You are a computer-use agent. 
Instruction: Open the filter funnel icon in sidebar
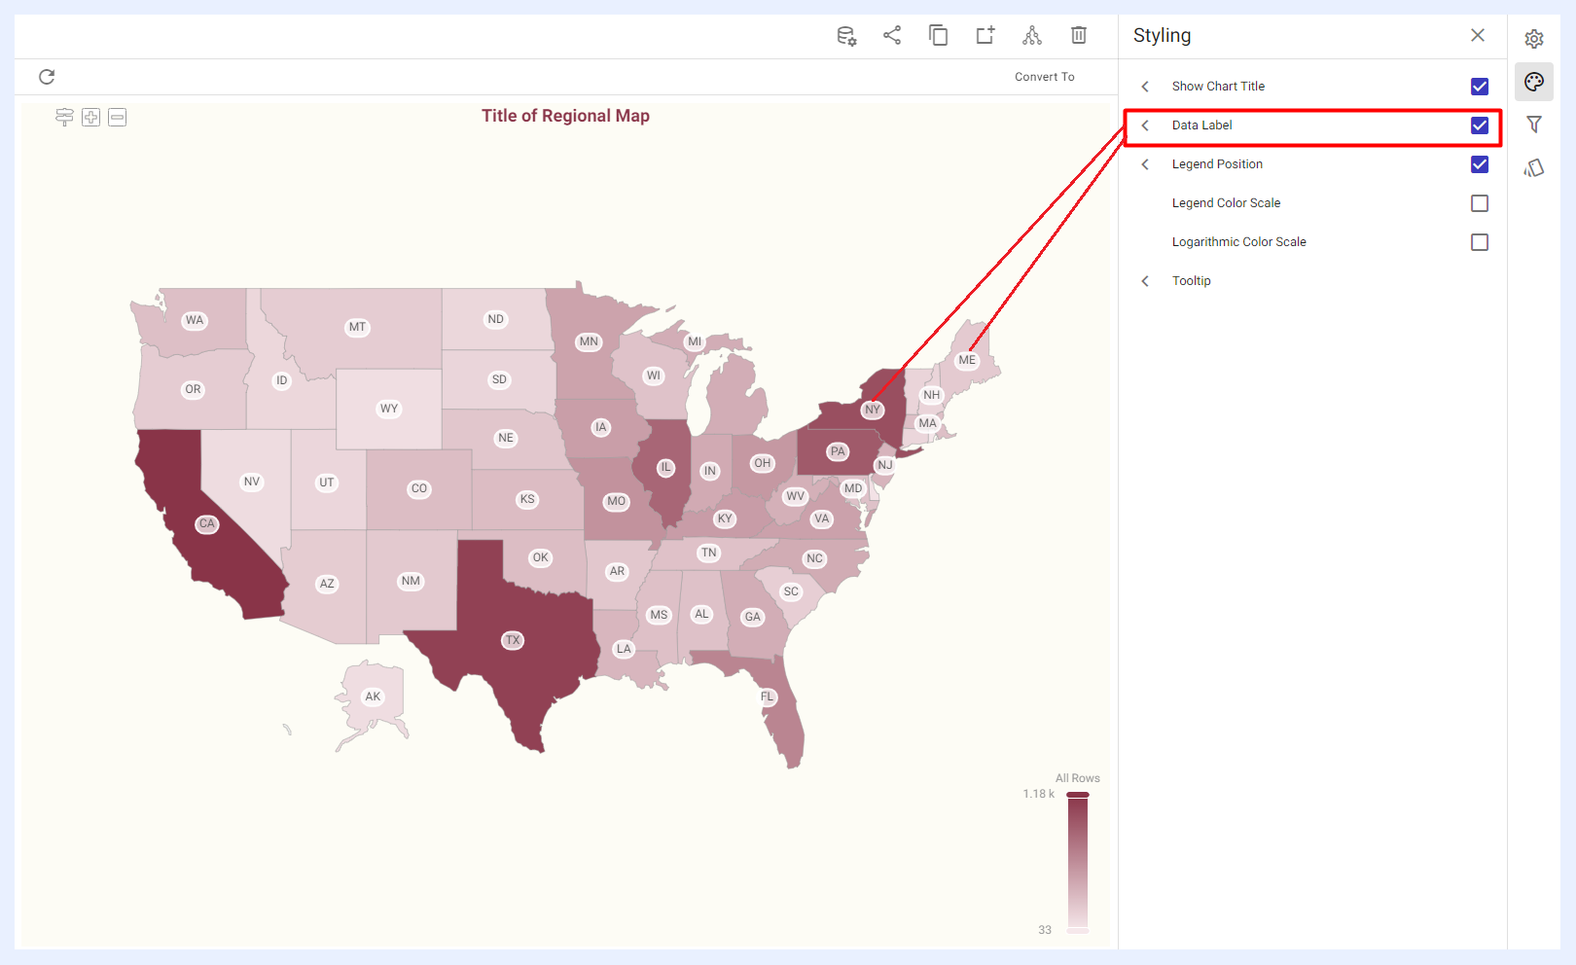point(1534,125)
